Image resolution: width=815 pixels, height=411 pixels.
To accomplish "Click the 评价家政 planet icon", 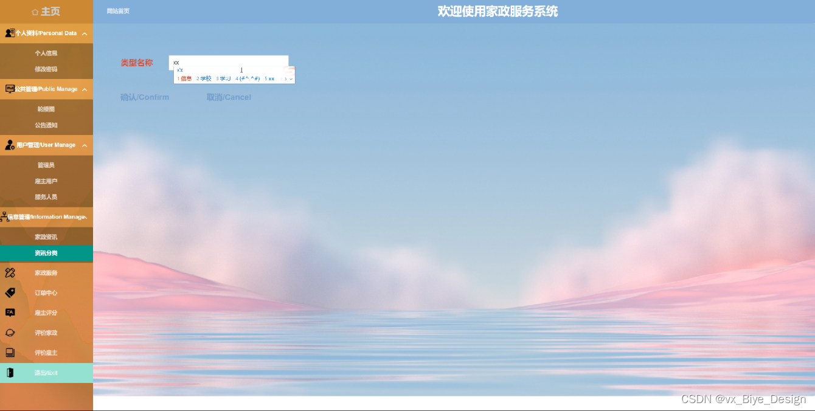I will pyautogui.click(x=10, y=333).
